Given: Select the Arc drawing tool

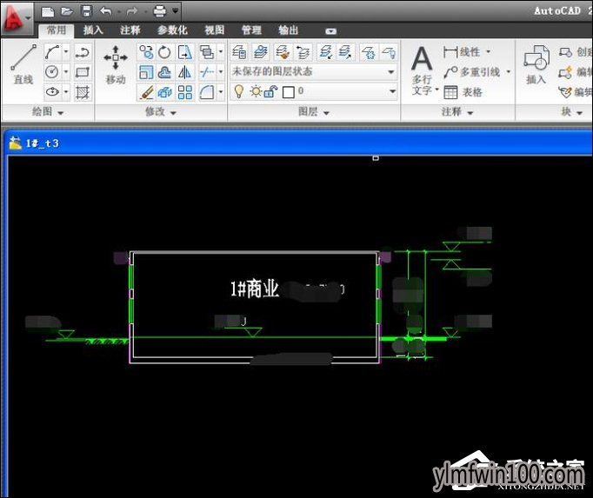Looking at the screenshot, I should point(52,52).
